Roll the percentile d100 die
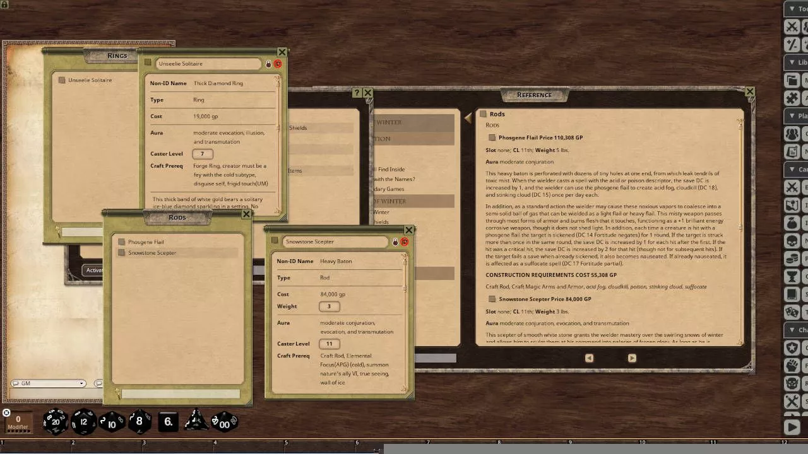The width and height of the screenshot is (808, 454). [224, 422]
